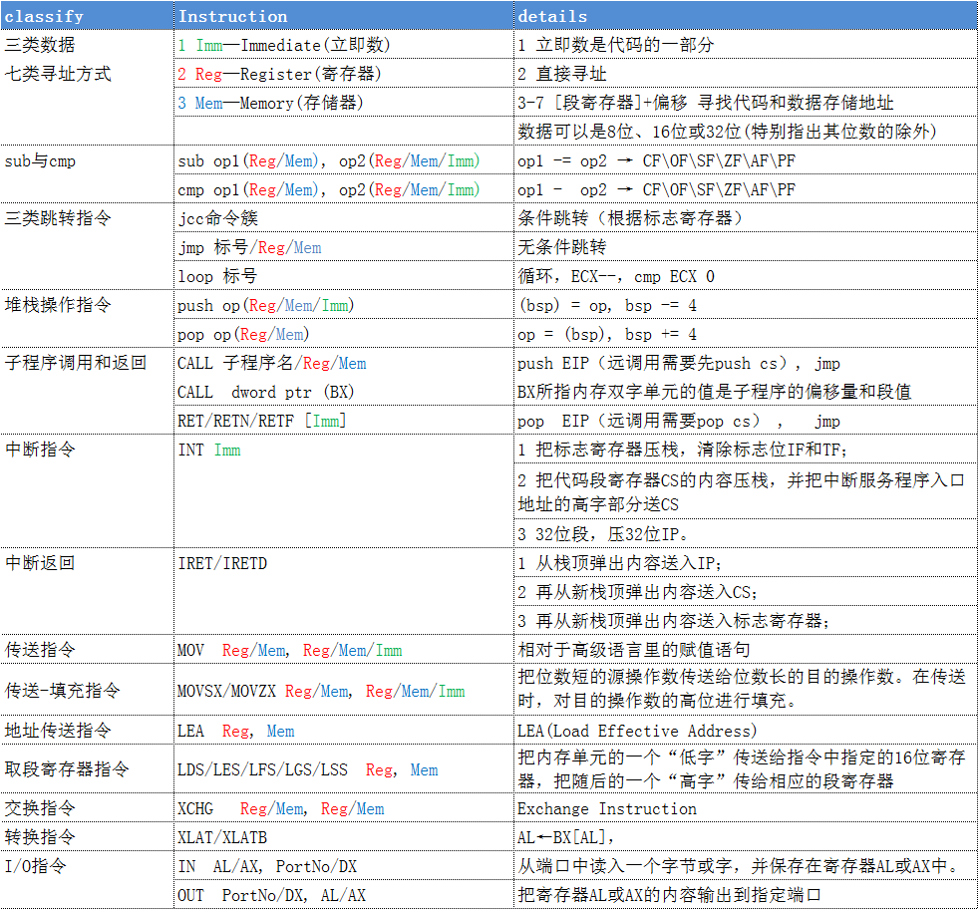Select the cell '3 32位段，压32位IP。'
Screen dimensions: 978x909
pos(746,533)
